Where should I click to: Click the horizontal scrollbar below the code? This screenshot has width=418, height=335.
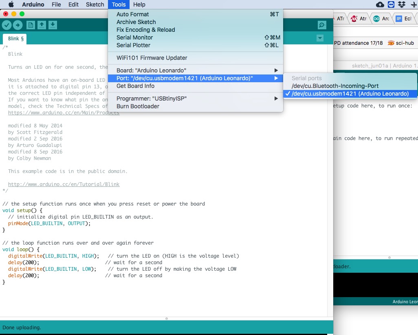167,319
